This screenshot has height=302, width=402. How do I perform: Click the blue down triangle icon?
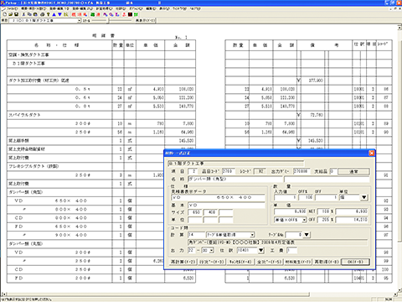59,14
